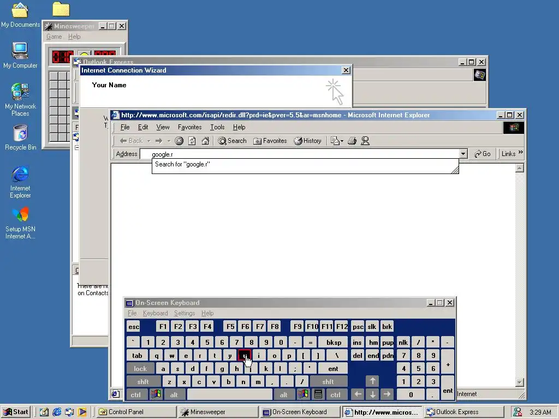The height and width of the screenshot is (419, 559).
Task: Open My Network Places desktop icon
Action: (20, 99)
